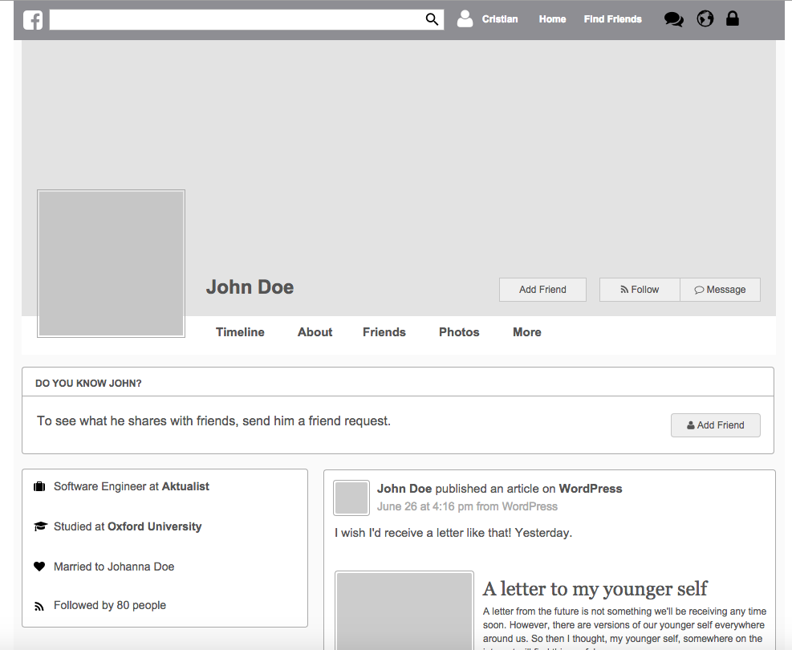Click the briefcase icon beside Software Engineer

(x=39, y=486)
